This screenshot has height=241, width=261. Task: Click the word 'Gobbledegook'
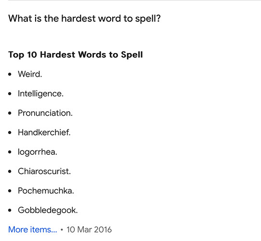48,210
